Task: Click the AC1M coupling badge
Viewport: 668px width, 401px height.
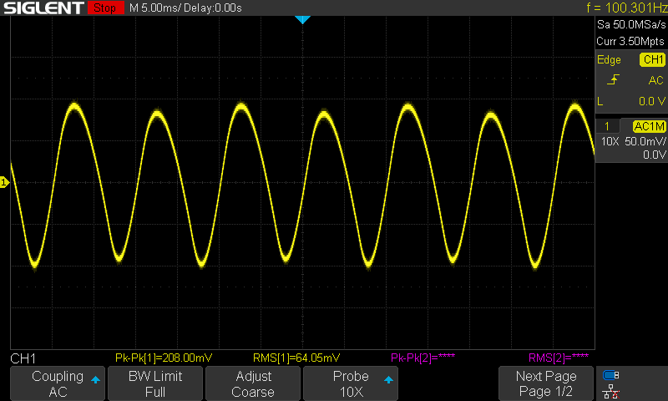Action: [x=649, y=126]
